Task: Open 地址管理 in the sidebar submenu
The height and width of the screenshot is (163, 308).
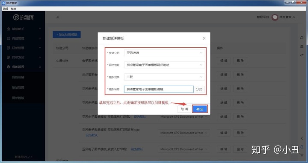Action: [x=18, y=87]
